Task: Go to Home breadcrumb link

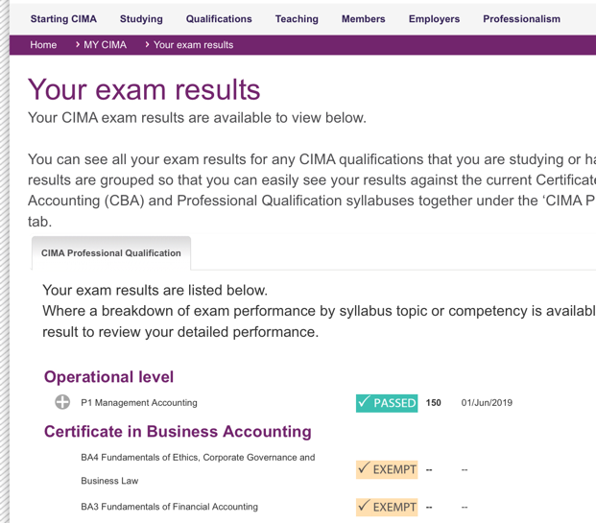Action: [43, 45]
